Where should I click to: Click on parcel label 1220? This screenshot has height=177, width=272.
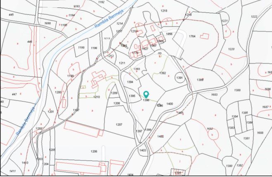(x=231, y=49)
